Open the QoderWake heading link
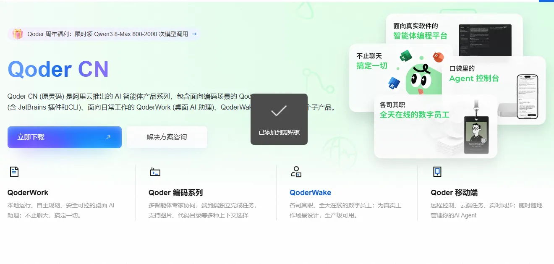The image size is (554, 264). point(310,193)
